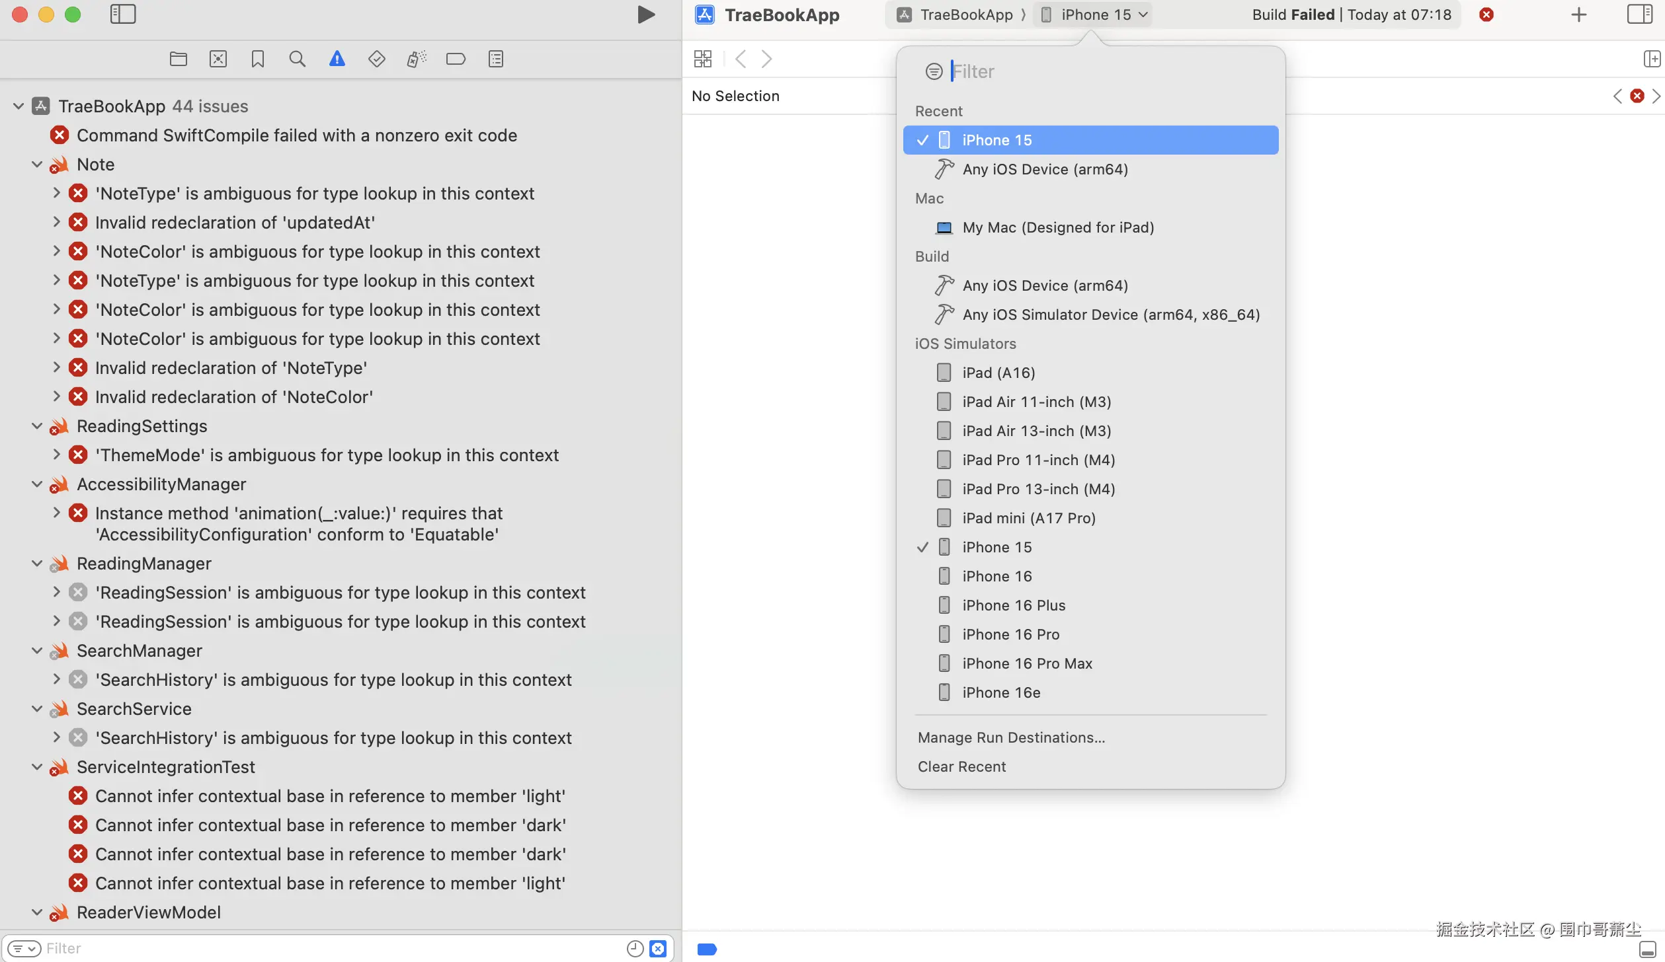
Task: Open the Debug navigator icon
Action: [417, 59]
